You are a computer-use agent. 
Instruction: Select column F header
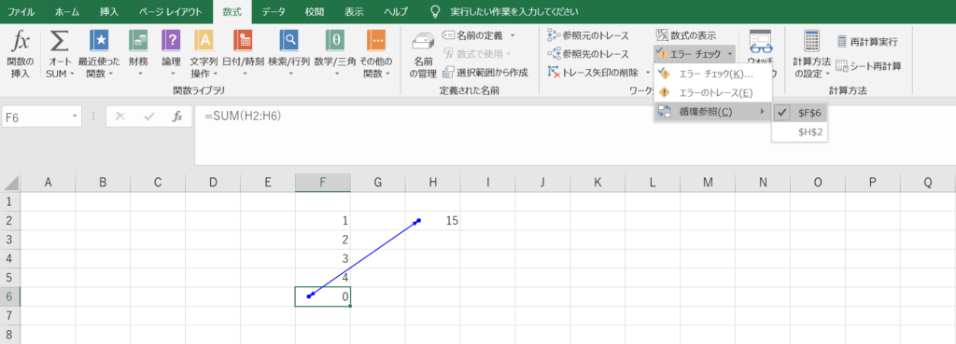point(322,182)
